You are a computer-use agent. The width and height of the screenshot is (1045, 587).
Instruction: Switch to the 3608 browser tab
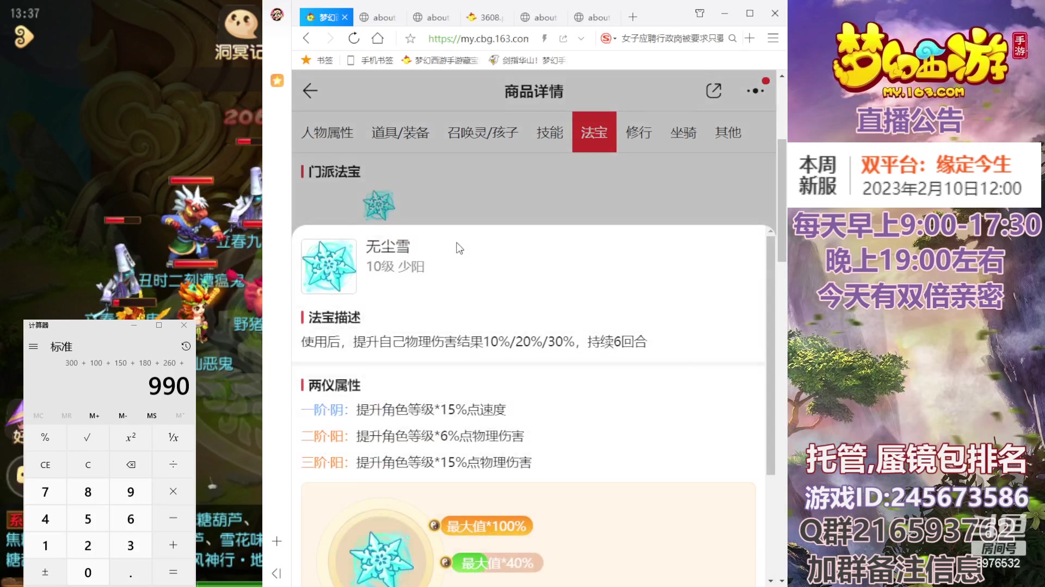(486, 17)
